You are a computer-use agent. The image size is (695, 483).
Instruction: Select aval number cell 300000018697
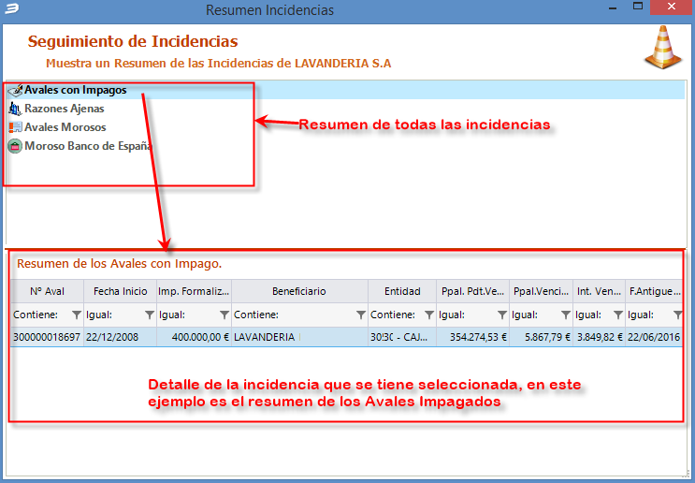[48, 338]
